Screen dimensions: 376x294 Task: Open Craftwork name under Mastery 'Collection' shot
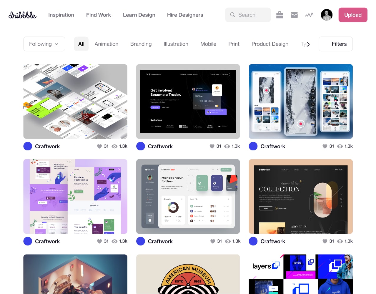(273, 241)
